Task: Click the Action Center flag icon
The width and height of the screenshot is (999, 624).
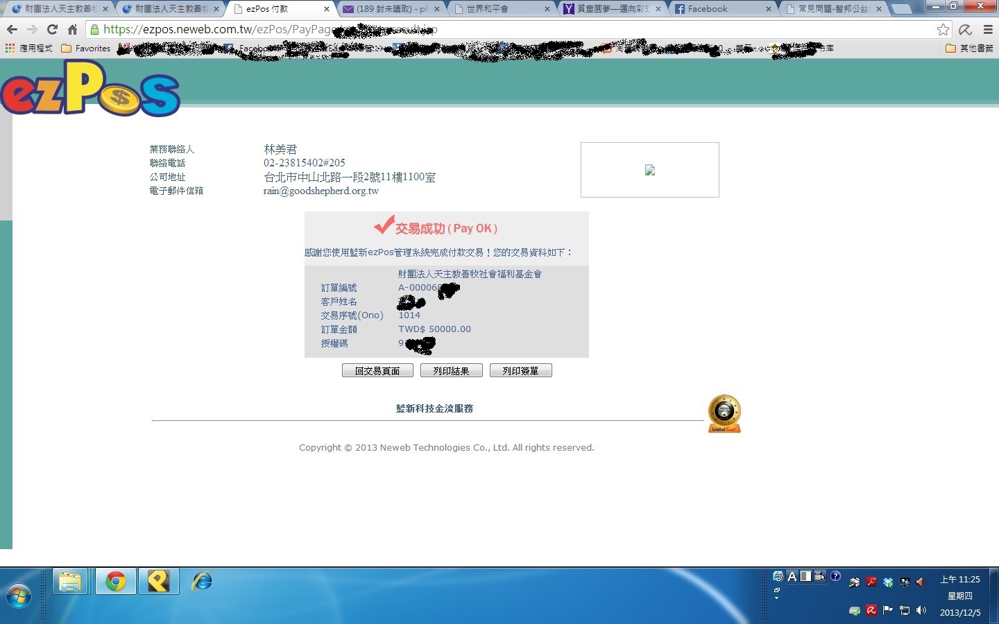Action: pyautogui.click(x=888, y=611)
